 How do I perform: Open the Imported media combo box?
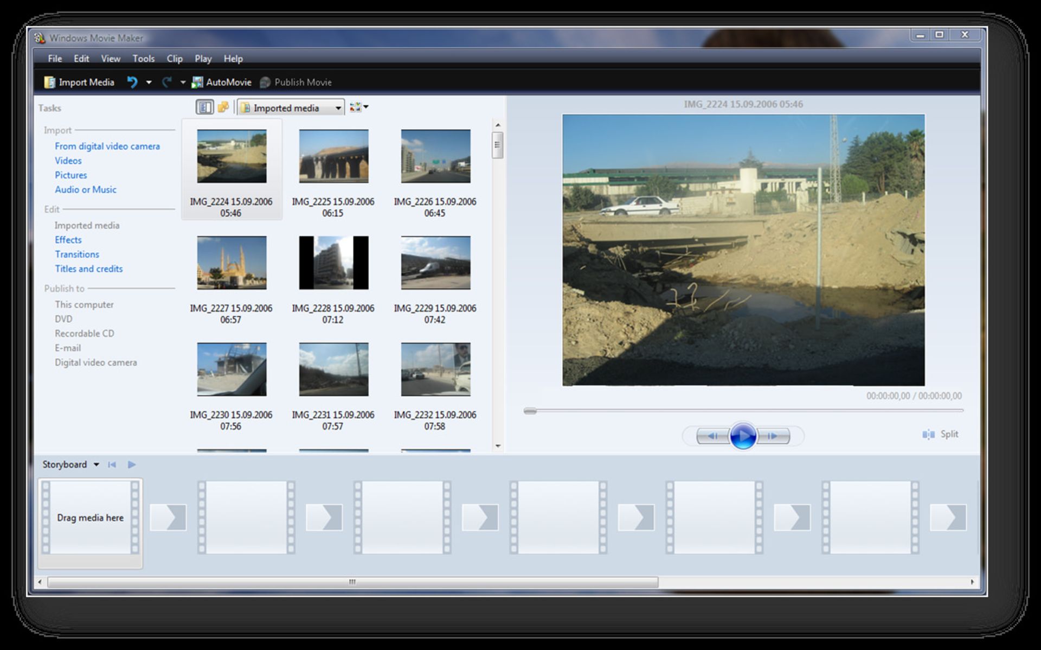tap(291, 108)
